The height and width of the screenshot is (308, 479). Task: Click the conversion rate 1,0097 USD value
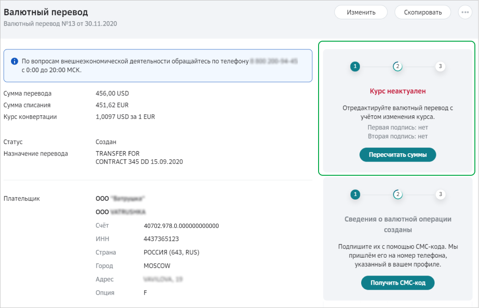click(x=125, y=117)
